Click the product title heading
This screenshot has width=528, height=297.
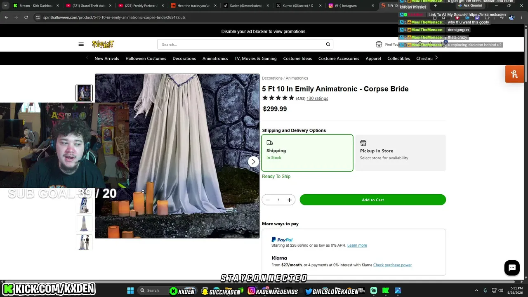(335, 89)
